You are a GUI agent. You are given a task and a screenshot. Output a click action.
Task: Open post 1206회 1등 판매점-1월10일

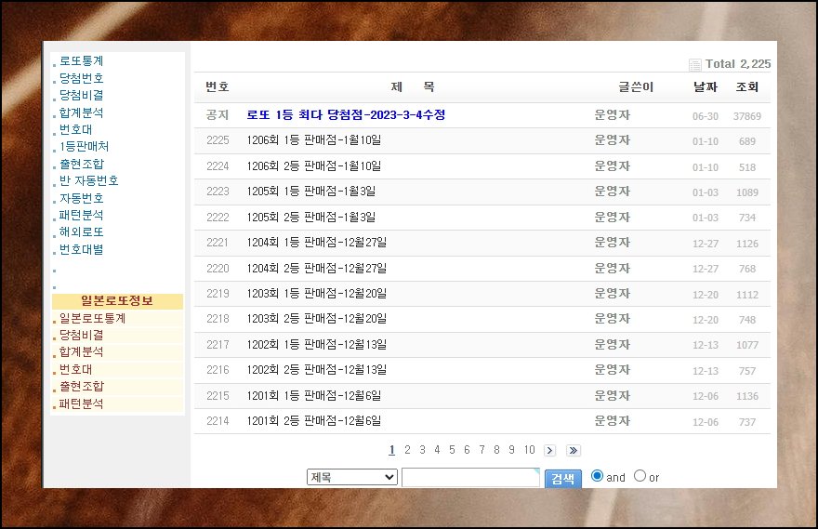pos(313,140)
